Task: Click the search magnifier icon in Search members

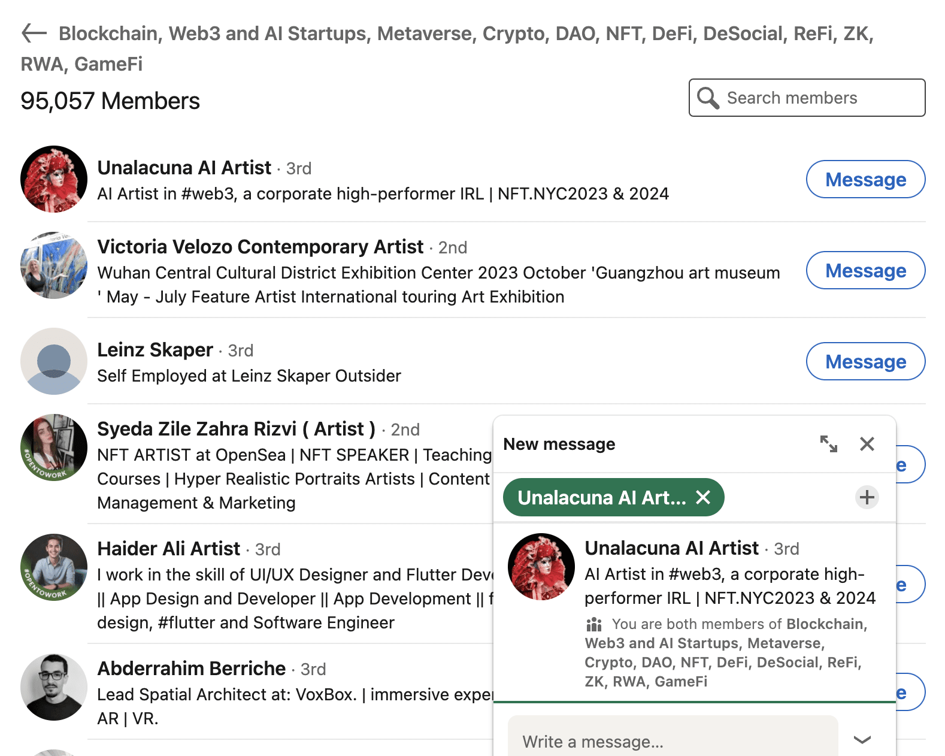Action: (709, 98)
